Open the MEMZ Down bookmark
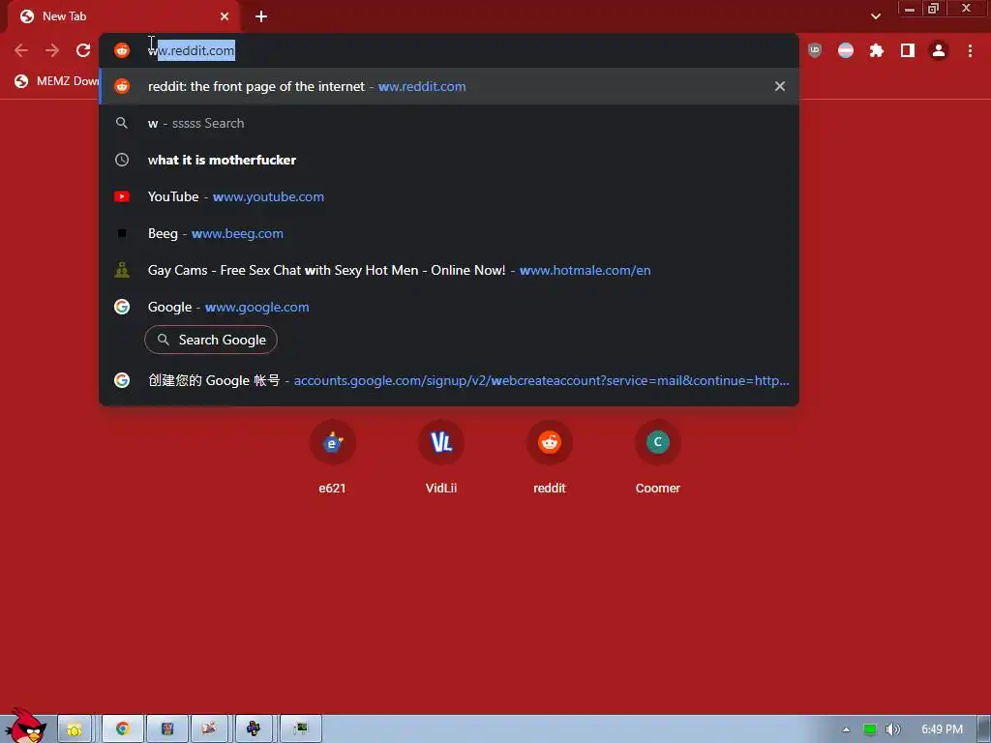This screenshot has height=743, width=991. 57,81
